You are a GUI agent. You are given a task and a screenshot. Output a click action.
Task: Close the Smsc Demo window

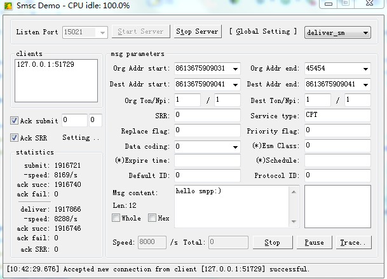tap(369, 3)
